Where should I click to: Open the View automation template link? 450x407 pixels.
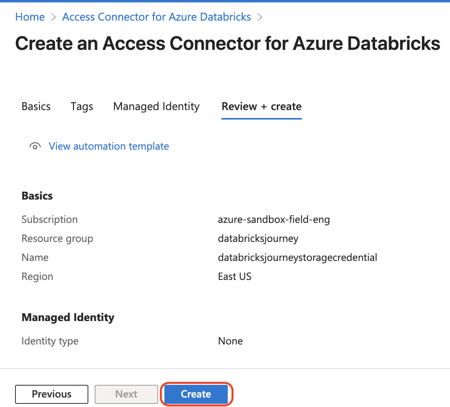pos(109,146)
